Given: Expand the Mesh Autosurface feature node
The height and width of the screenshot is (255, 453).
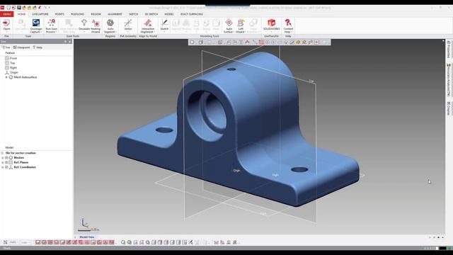Looking at the screenshot, I should click(6, 77).
